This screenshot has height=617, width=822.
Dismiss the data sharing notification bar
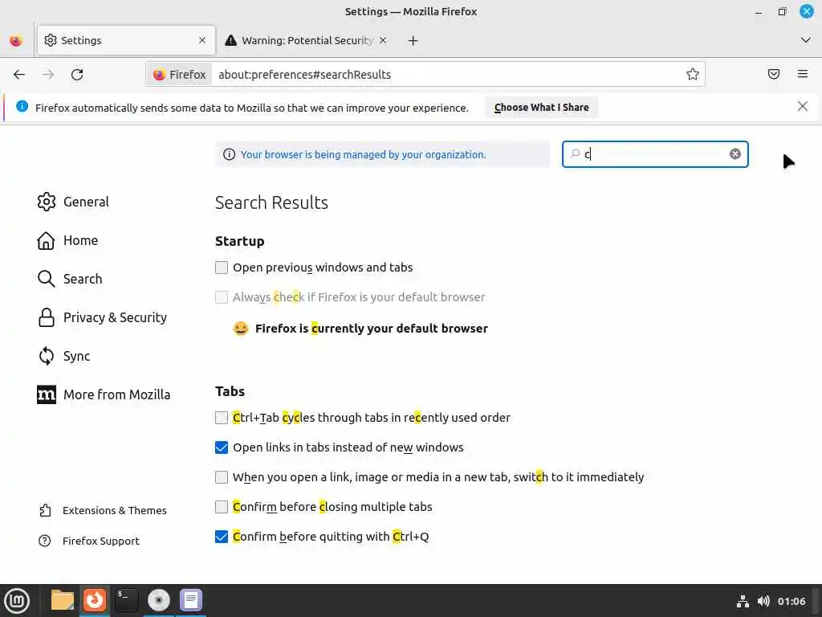pos(802,106)
